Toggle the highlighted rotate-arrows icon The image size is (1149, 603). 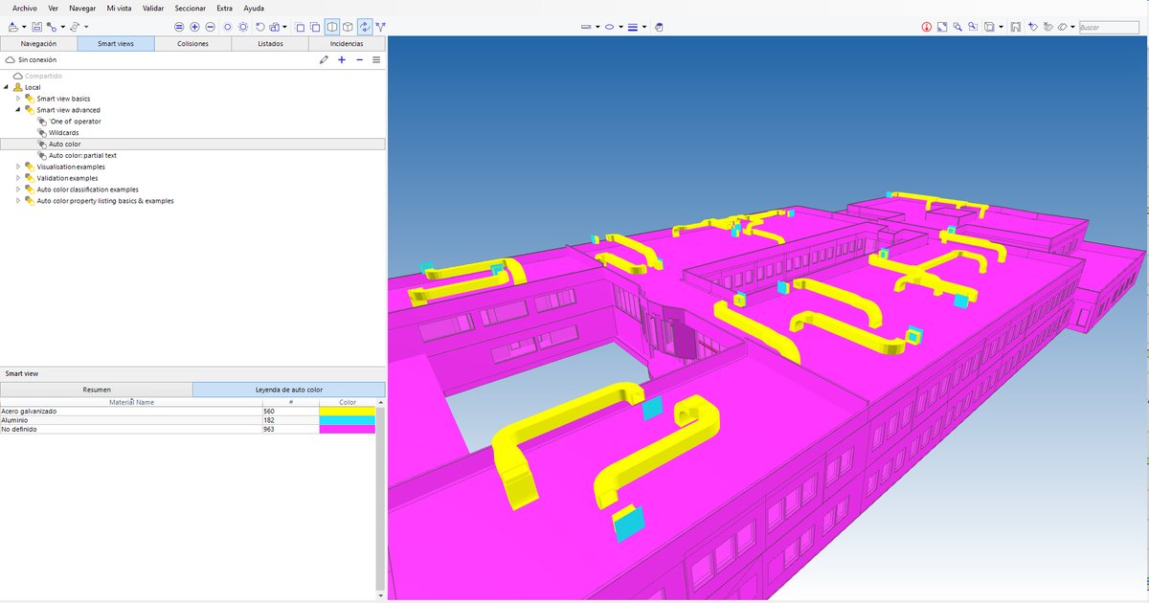365,27
